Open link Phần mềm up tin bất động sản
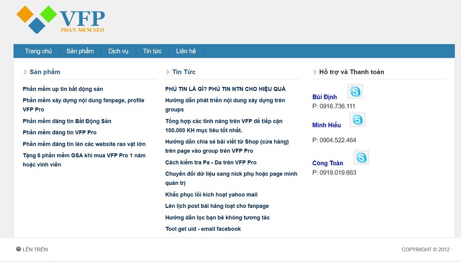Image resolution: width=461 pixels, height=262 pixels. point(63,89)
